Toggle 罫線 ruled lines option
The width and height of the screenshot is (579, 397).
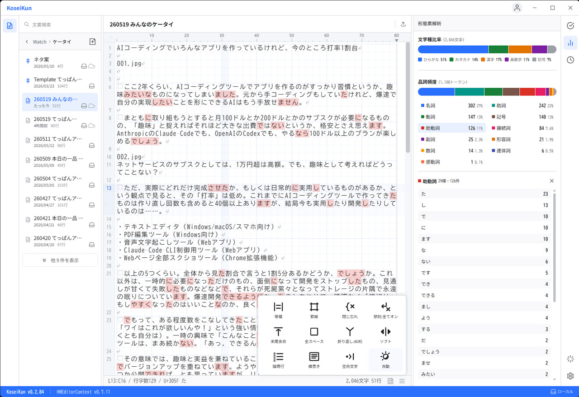[314, 310]
